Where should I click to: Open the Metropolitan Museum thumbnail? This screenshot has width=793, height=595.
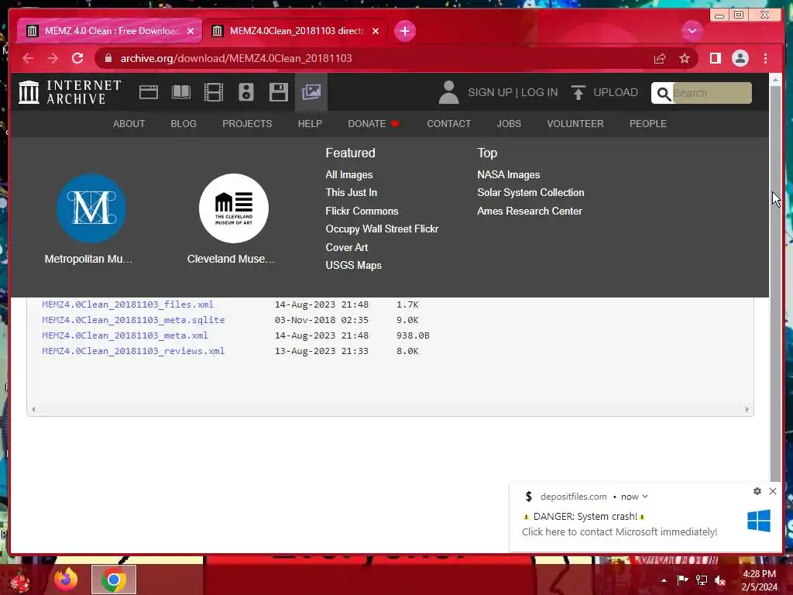91,208
